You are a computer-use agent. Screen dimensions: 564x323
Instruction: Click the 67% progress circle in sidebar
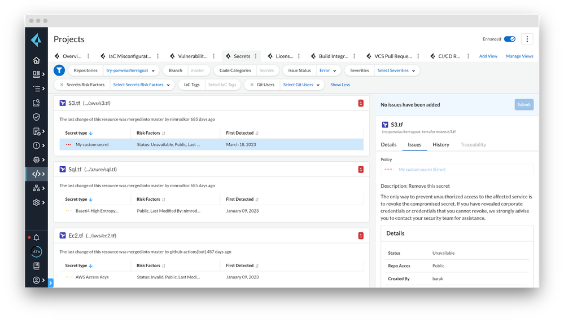click(36, 251)
